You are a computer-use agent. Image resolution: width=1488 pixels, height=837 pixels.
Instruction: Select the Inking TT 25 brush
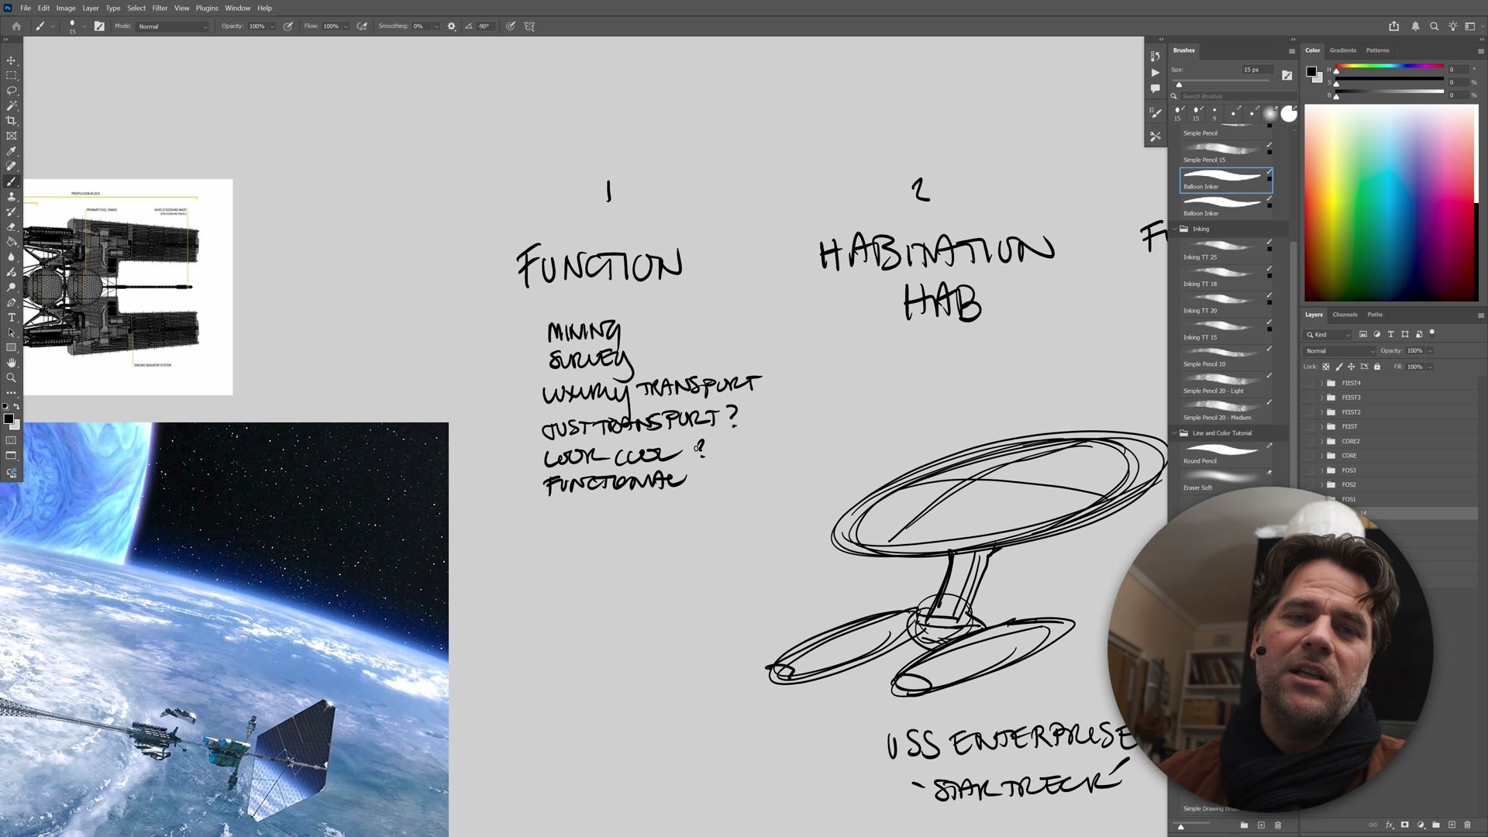pyautogui.click(x=1224, y=250)
